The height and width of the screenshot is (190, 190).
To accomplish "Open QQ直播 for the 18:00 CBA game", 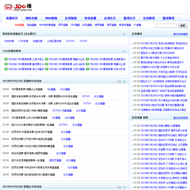I will (x=51, y=89).
